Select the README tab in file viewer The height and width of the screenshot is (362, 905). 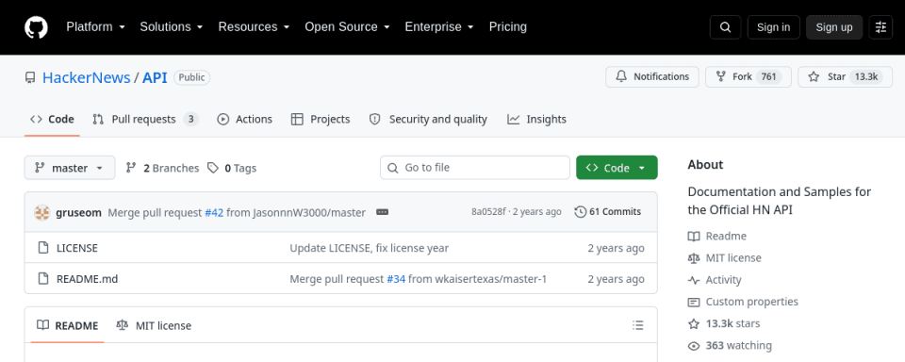pos(68,325)
